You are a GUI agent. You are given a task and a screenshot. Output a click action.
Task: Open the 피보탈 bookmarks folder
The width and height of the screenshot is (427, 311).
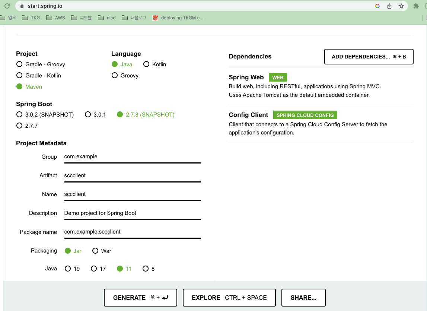(x=81, y=18)
